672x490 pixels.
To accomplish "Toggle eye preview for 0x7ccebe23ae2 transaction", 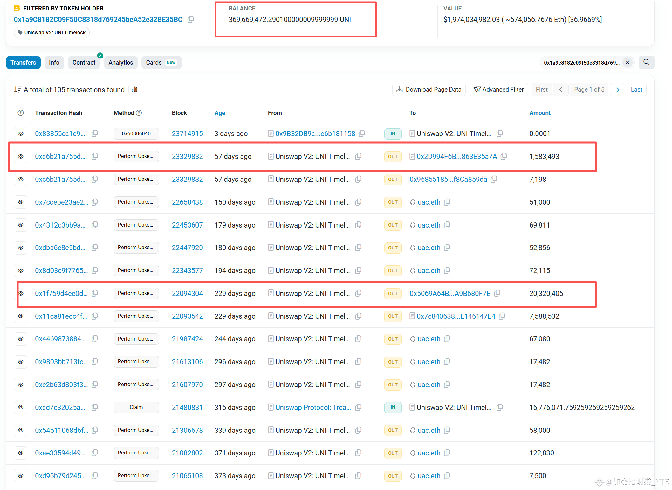I will 21,202.
